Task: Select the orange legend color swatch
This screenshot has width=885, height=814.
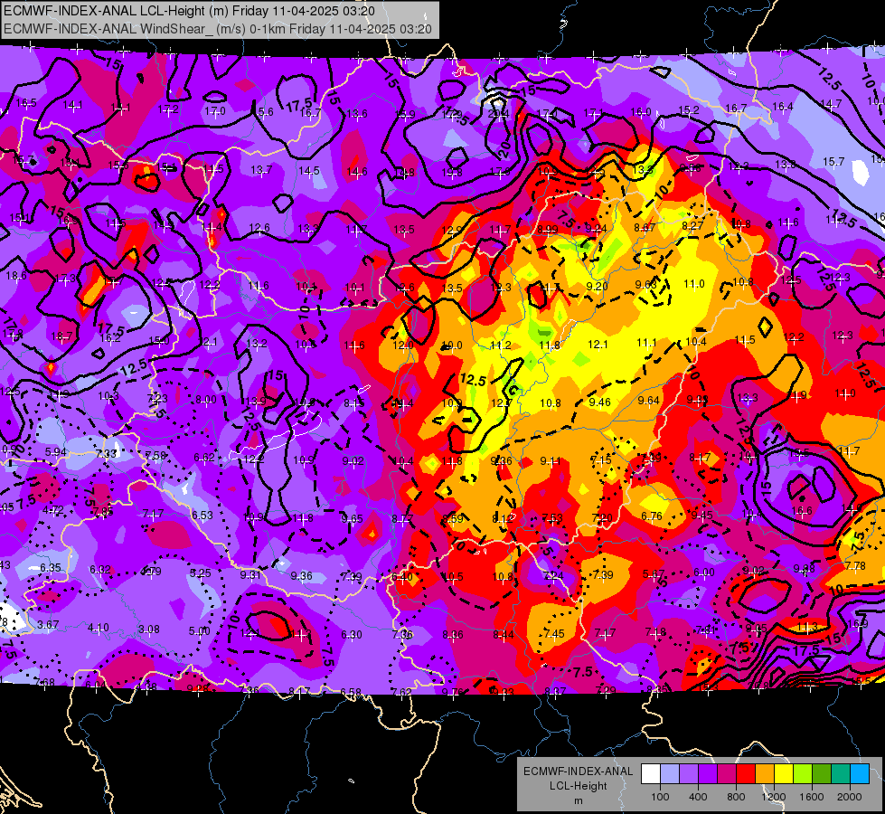Action: coord(765,774)
